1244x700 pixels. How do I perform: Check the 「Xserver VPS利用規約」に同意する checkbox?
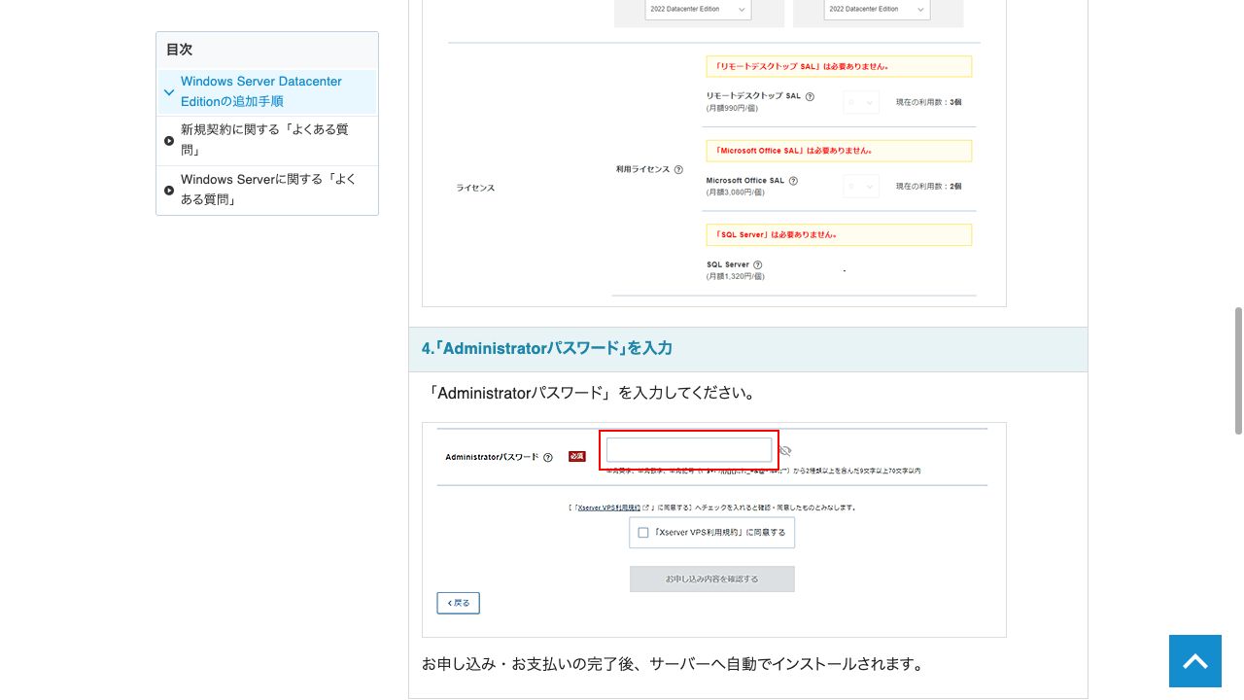pyautogui.click(x=643, y=533)
